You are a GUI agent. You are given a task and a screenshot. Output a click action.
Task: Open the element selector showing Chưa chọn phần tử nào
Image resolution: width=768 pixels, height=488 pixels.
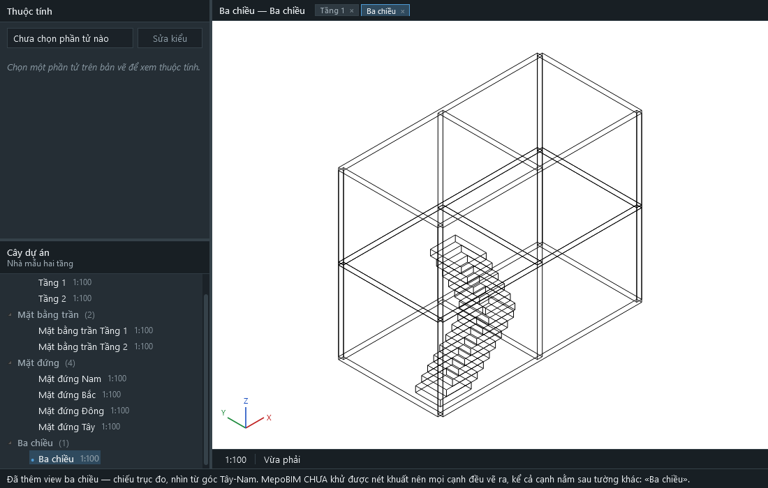pos(70,38)
